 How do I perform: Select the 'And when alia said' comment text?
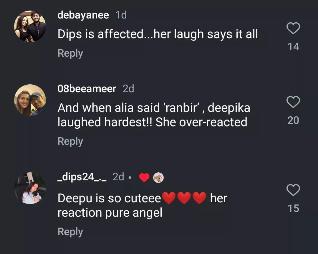pos(153,115)
